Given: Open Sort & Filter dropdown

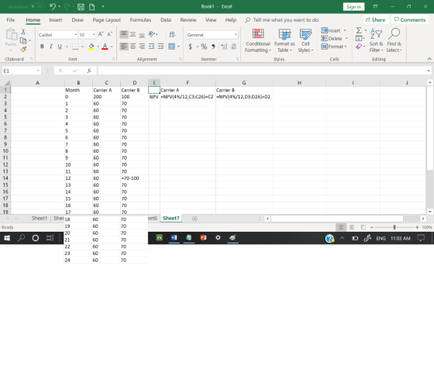Looking at the screenshot, I should point(376,40).
